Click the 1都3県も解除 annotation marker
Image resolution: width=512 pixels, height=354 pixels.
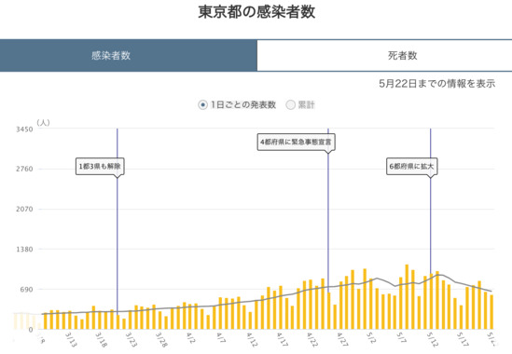pyautogui.click(x=100, y=167)
